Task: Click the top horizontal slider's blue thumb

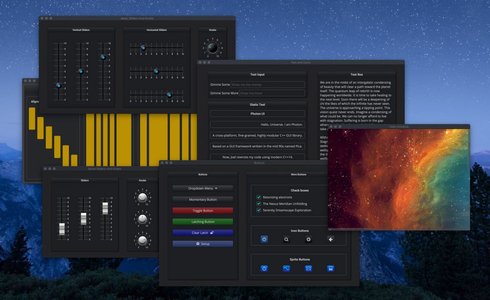Action: [143, 48]
